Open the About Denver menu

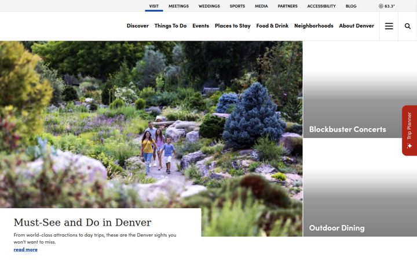coord(356,26)
